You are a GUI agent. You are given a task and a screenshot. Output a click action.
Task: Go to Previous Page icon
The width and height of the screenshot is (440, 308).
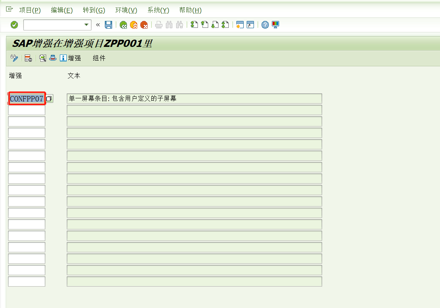(x=205, y=25)
